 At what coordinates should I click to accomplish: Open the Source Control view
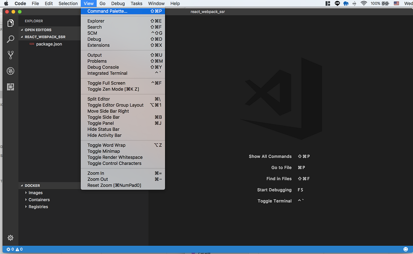point(10,55)
